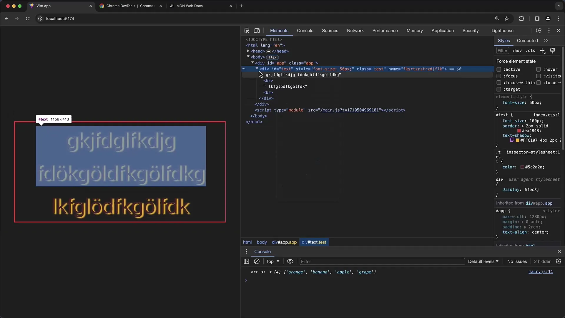Click the new style rule plus icon
The height and width of the screenshot is (318, 565).
pos(542,51)
